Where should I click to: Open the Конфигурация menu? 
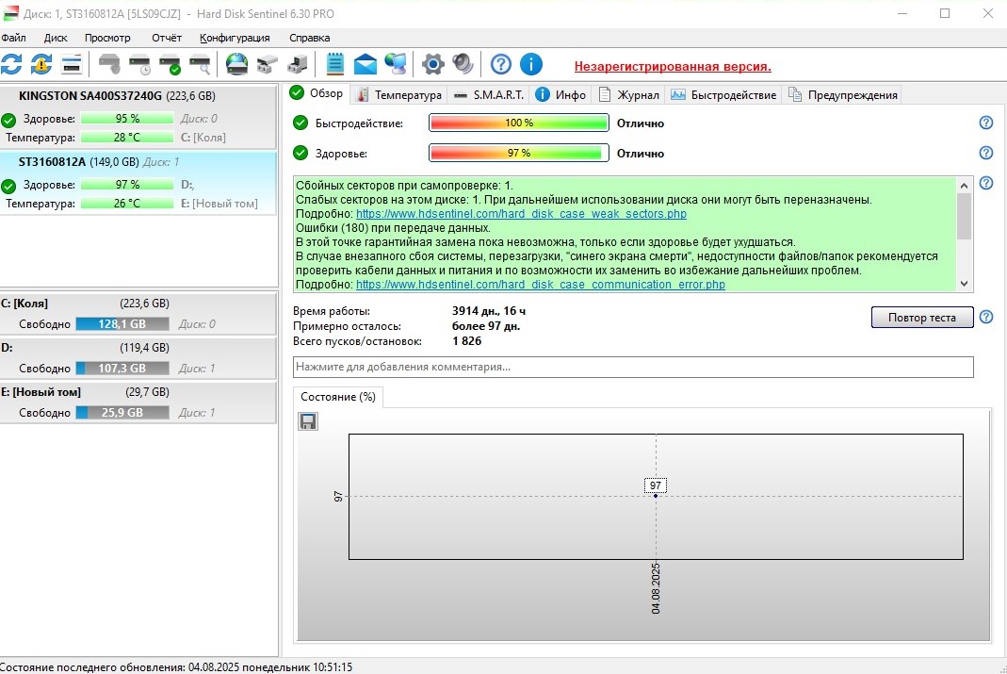click(235, 38)
